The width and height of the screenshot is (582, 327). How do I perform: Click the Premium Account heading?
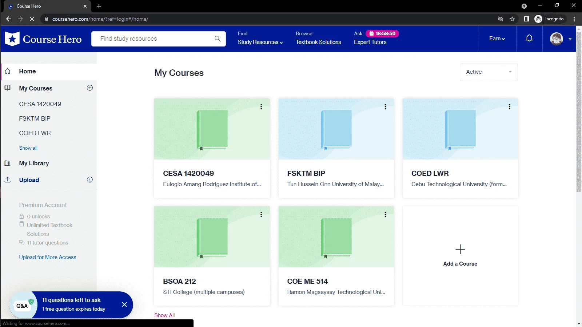click(x=43, y=205)
